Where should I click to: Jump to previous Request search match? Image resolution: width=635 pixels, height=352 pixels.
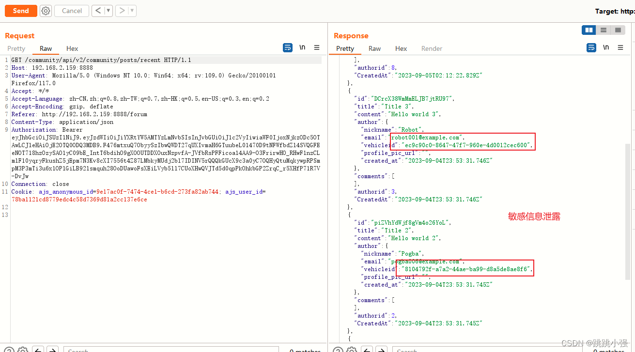pos(38,350)
